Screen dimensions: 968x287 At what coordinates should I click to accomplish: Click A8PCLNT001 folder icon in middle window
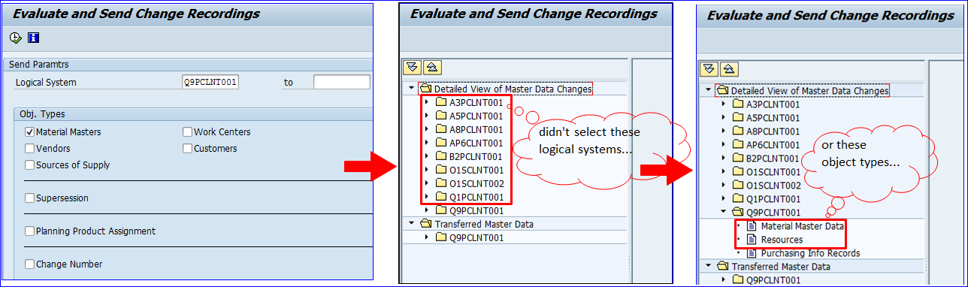tap(440, 129)
